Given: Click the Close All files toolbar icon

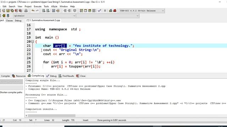Looking at the screenshot, I should 21,11.
